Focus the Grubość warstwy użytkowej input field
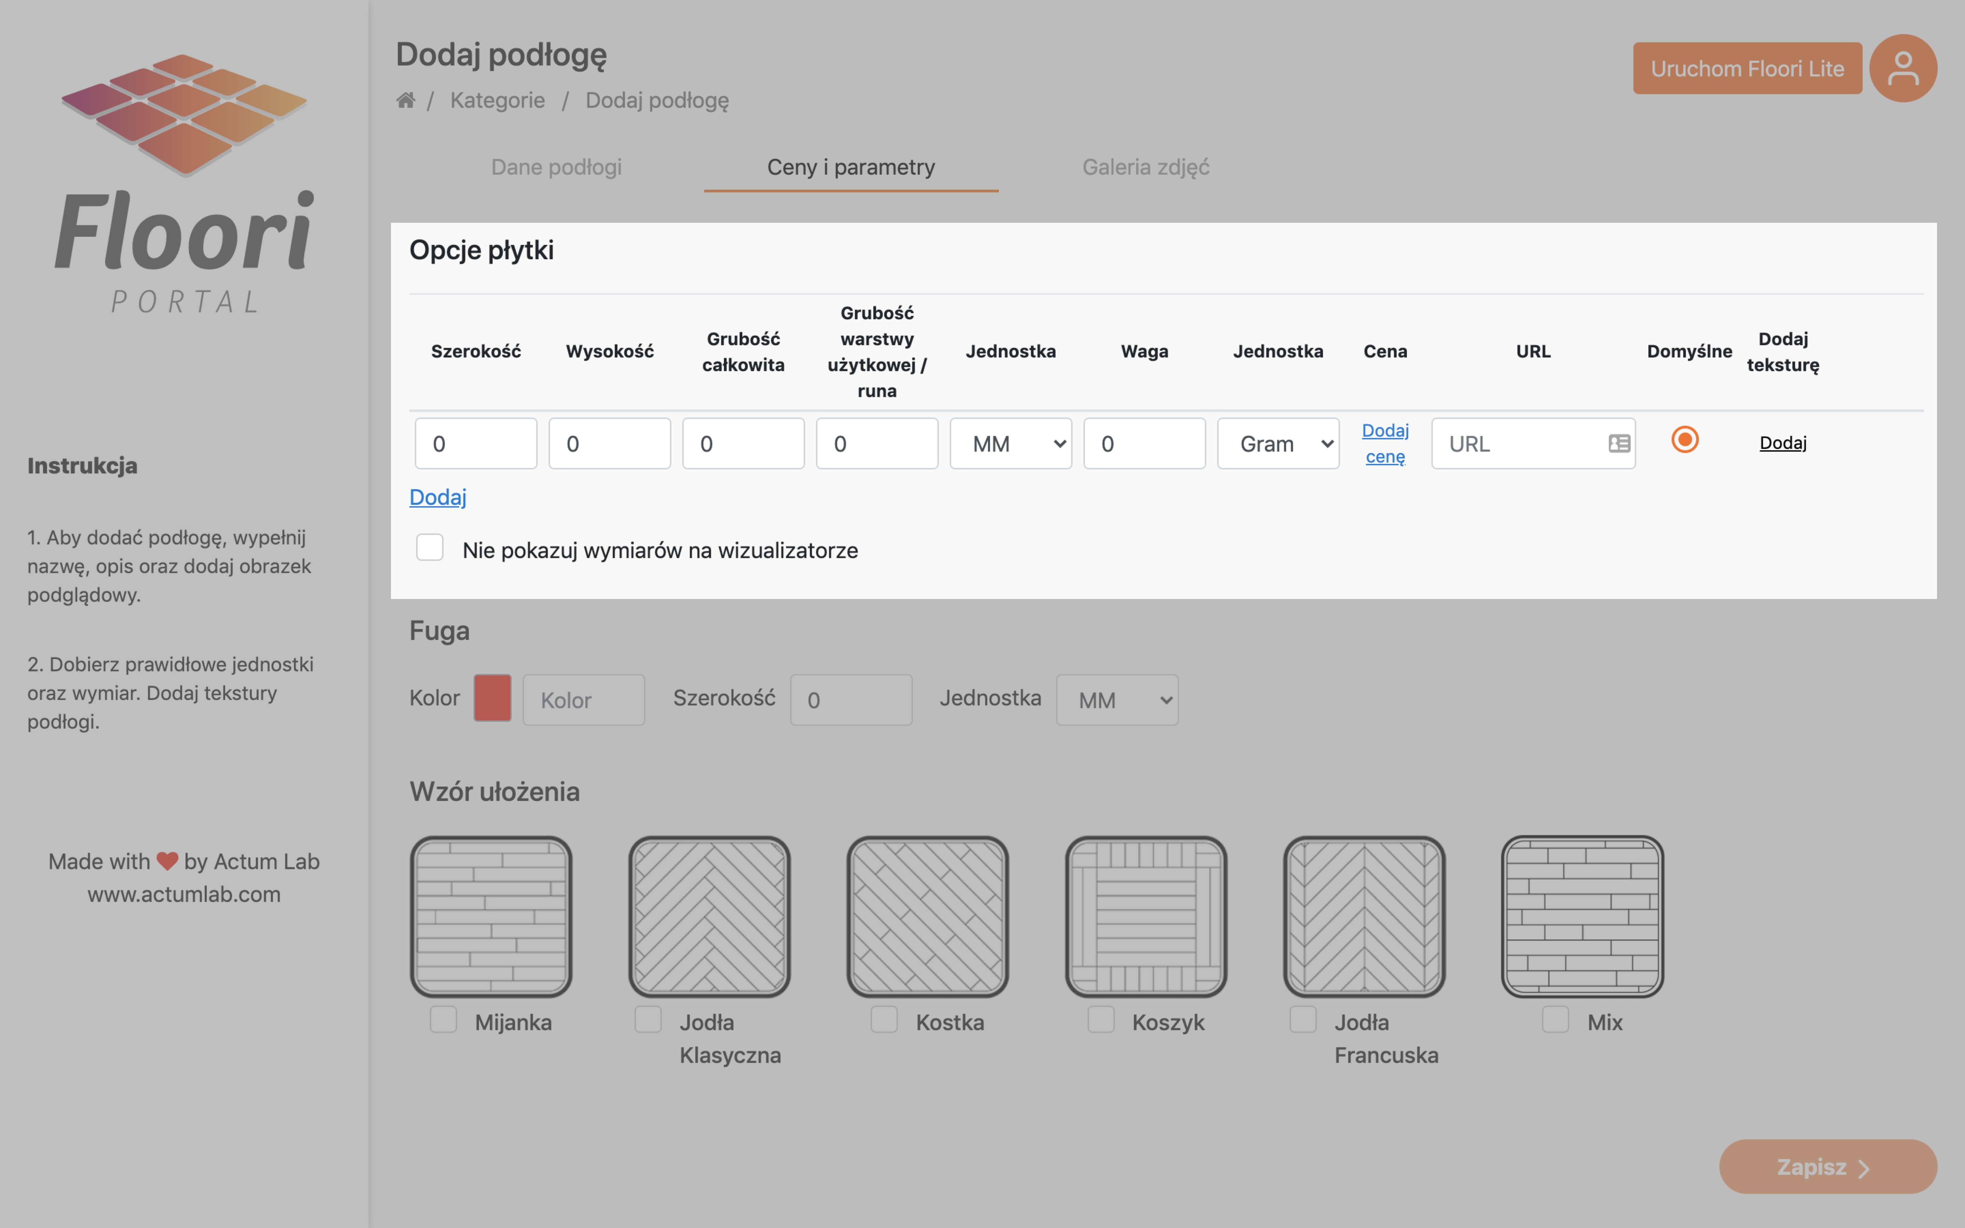 [877, 443]
